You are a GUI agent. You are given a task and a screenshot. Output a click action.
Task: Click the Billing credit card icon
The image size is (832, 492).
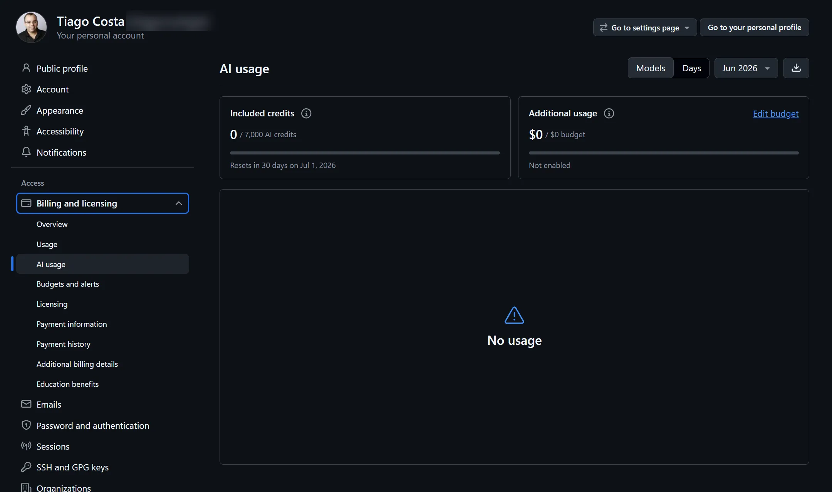(x=26, y=203)
